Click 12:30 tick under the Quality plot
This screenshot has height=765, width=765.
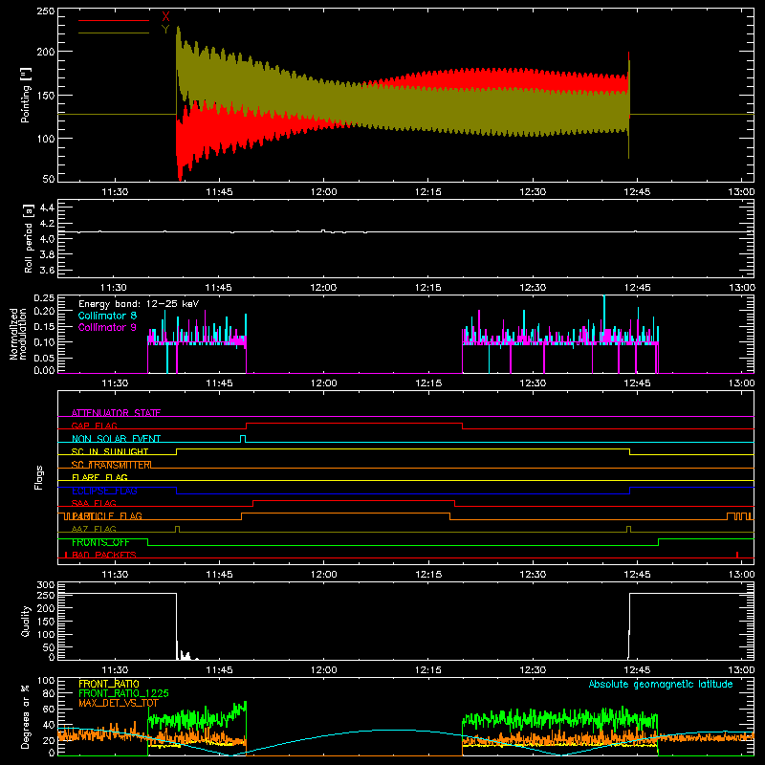click(533, 670)
